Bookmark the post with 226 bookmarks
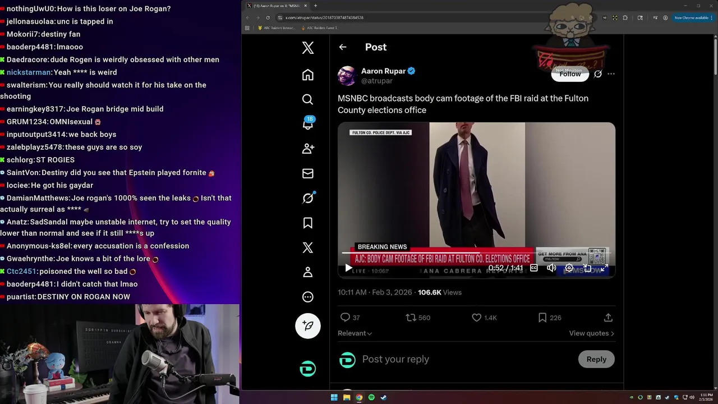 coord(550,318)
